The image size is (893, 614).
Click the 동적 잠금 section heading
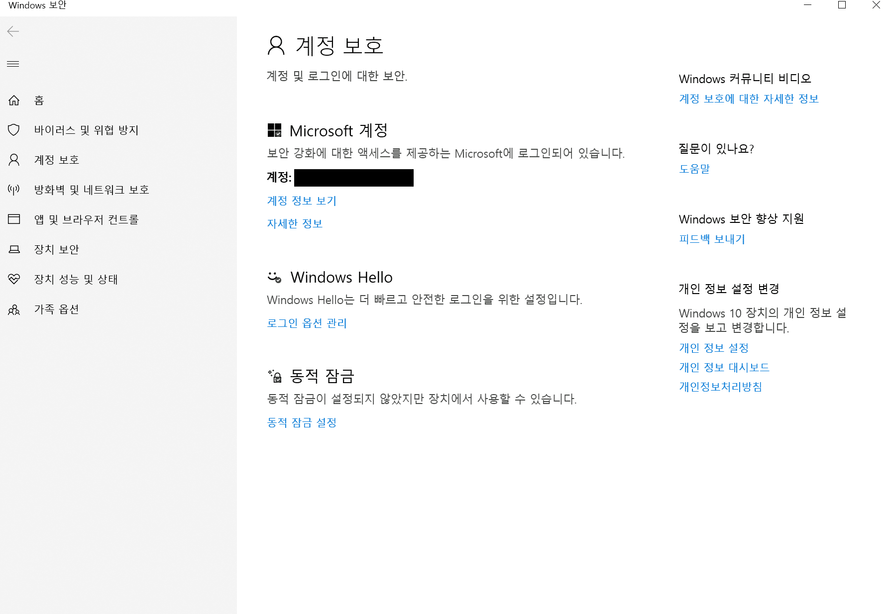(x=322, y=376)
